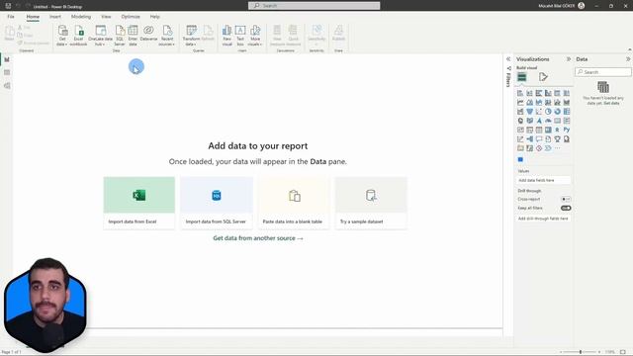Click Save icon in title bar
Screen dimensions: 633x356
coord(8,6)
